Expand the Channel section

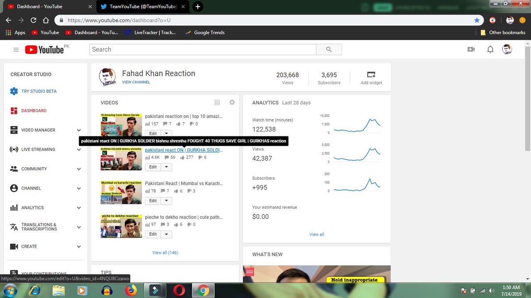pyautogui.click(x=79, y=189)
